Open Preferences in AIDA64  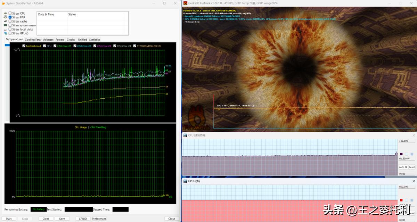tap(99, 219)
